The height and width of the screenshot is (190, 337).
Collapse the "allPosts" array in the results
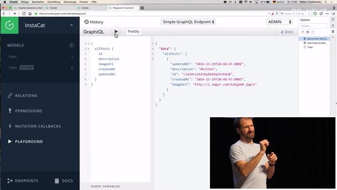coord(153,54)
